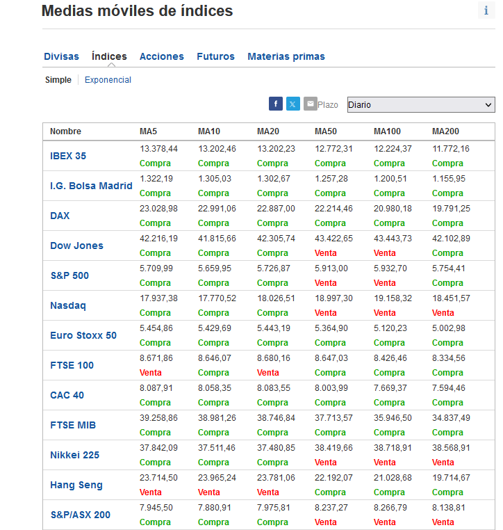Viewport: 503px width, 530px height.
Task: Click the Nombre column header
Action: (x=65, y=131)
